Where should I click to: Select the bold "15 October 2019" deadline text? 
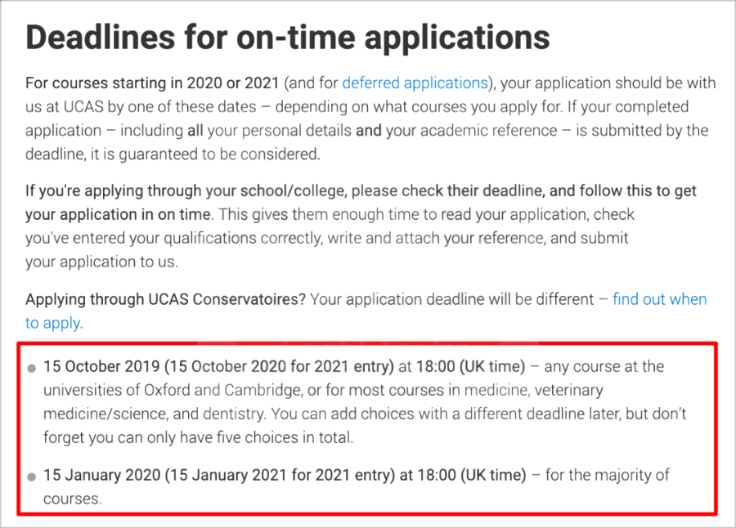pyautogui.click(x=101, y=366)
